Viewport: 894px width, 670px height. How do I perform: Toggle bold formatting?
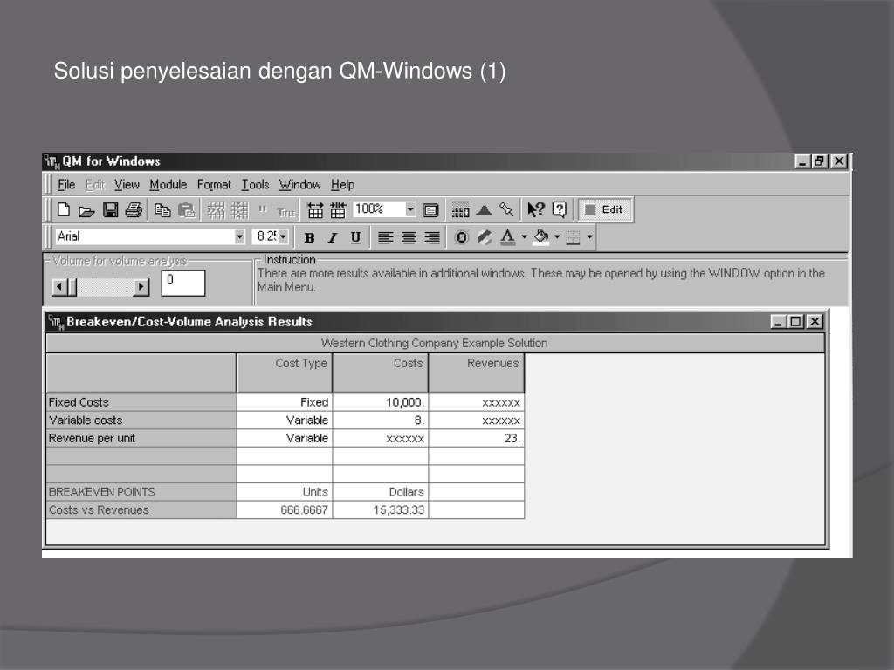309,238
